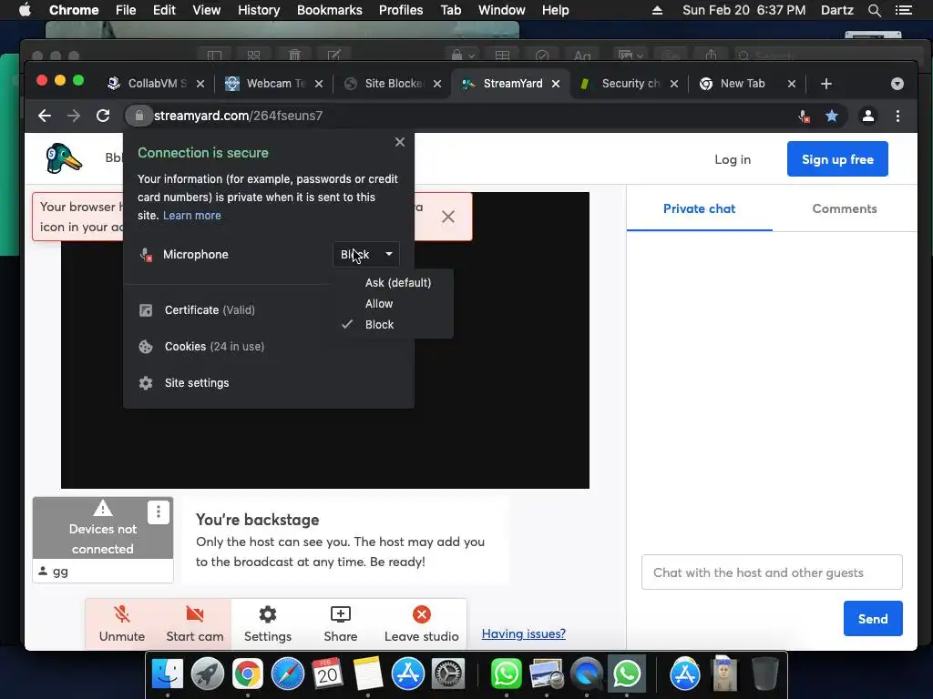Close the Connection is secure popup
The image size is (933, 699).
coord(400,142)
